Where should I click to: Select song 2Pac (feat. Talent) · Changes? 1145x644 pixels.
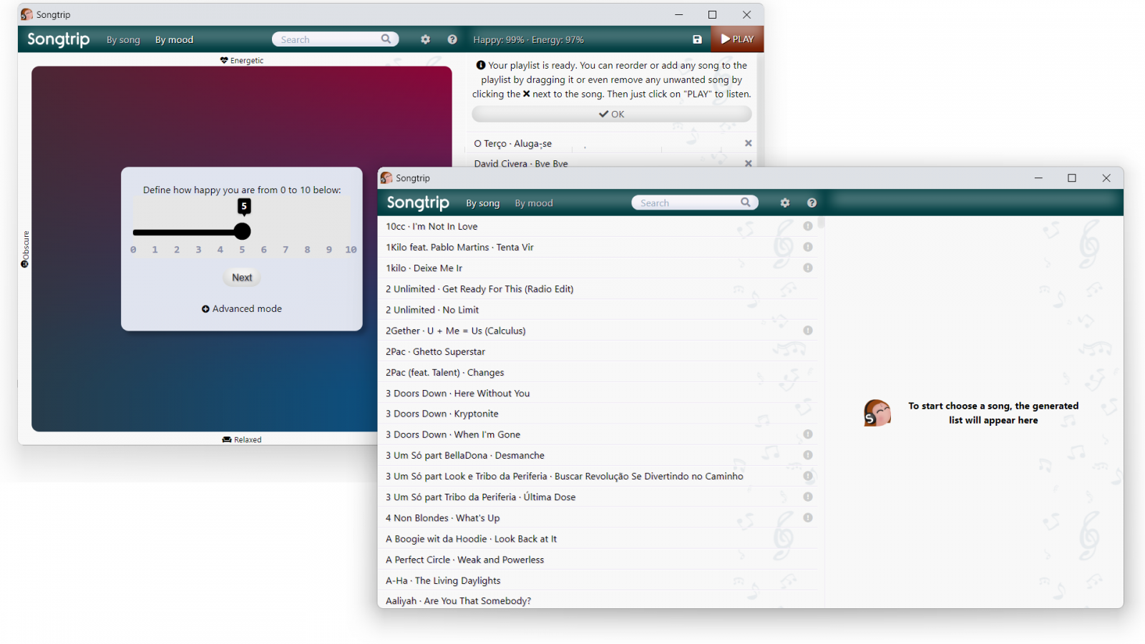pyautogui.click(x=598, y=372)
